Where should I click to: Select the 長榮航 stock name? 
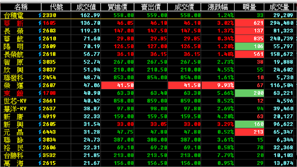tap(14, 54)
